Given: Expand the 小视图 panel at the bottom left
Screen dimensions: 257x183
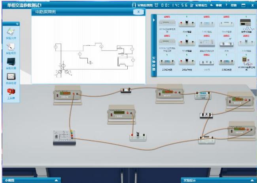Looking at the screenshot, I should coord(56,180).
